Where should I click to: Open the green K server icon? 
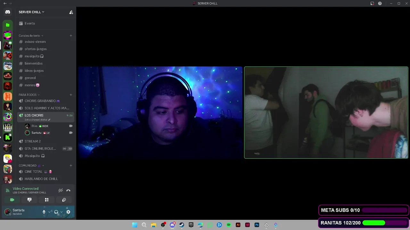(x=8, y=137)
